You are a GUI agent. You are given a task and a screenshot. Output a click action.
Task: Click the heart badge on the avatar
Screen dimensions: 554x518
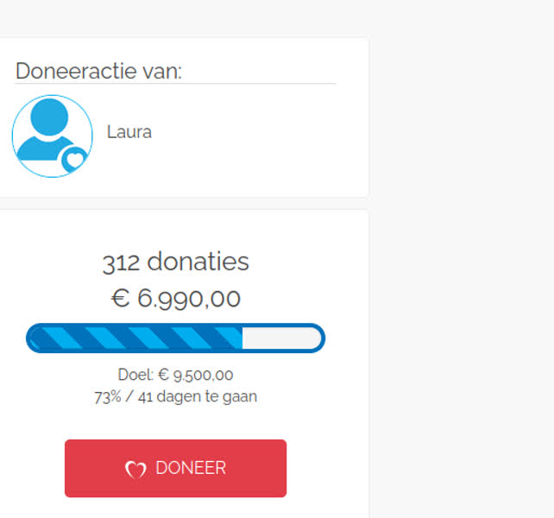(74, 160)
